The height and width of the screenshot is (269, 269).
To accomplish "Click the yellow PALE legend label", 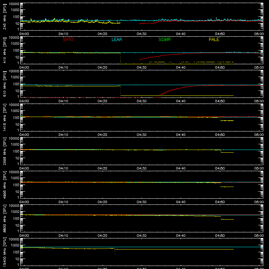I will pyautogui.click(x=214, y=39).
